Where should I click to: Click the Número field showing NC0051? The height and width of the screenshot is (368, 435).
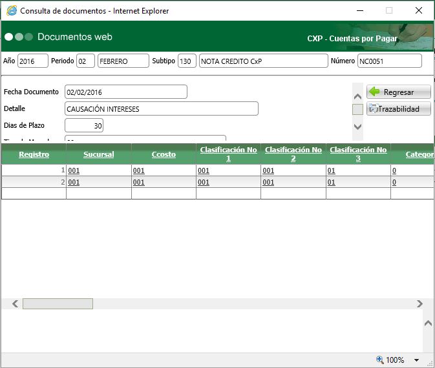pos(389,61)
